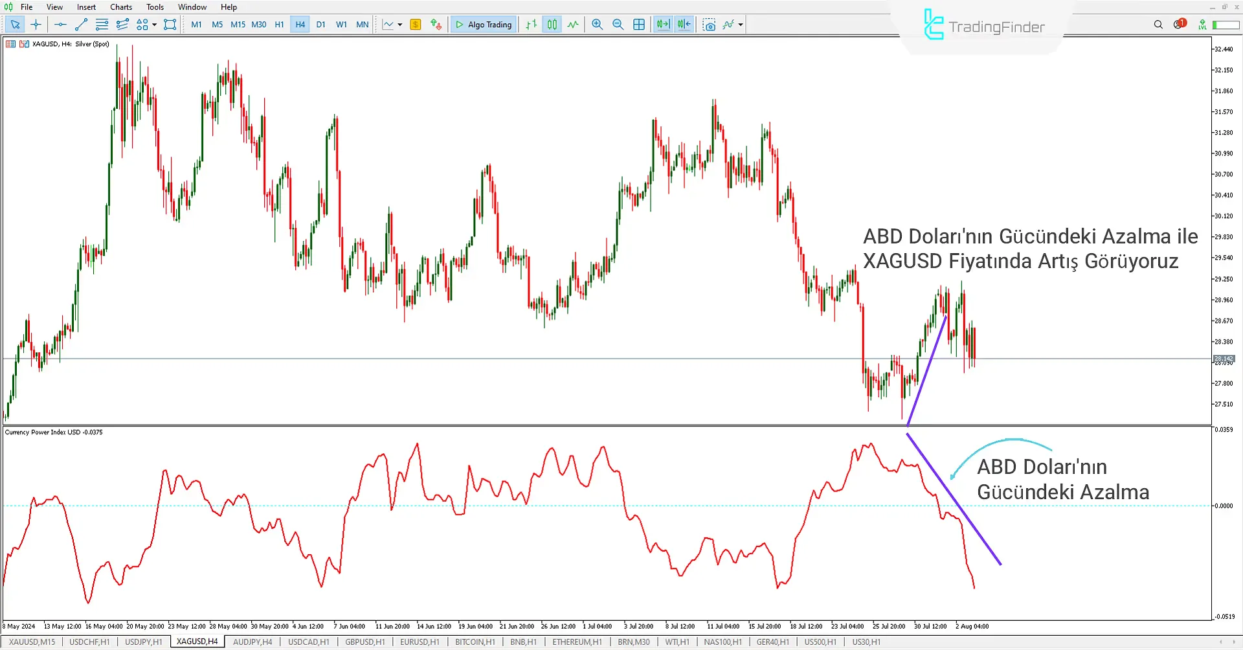Select the crosshair tool
Viewport: 1243px width, 650px height.
36,25
